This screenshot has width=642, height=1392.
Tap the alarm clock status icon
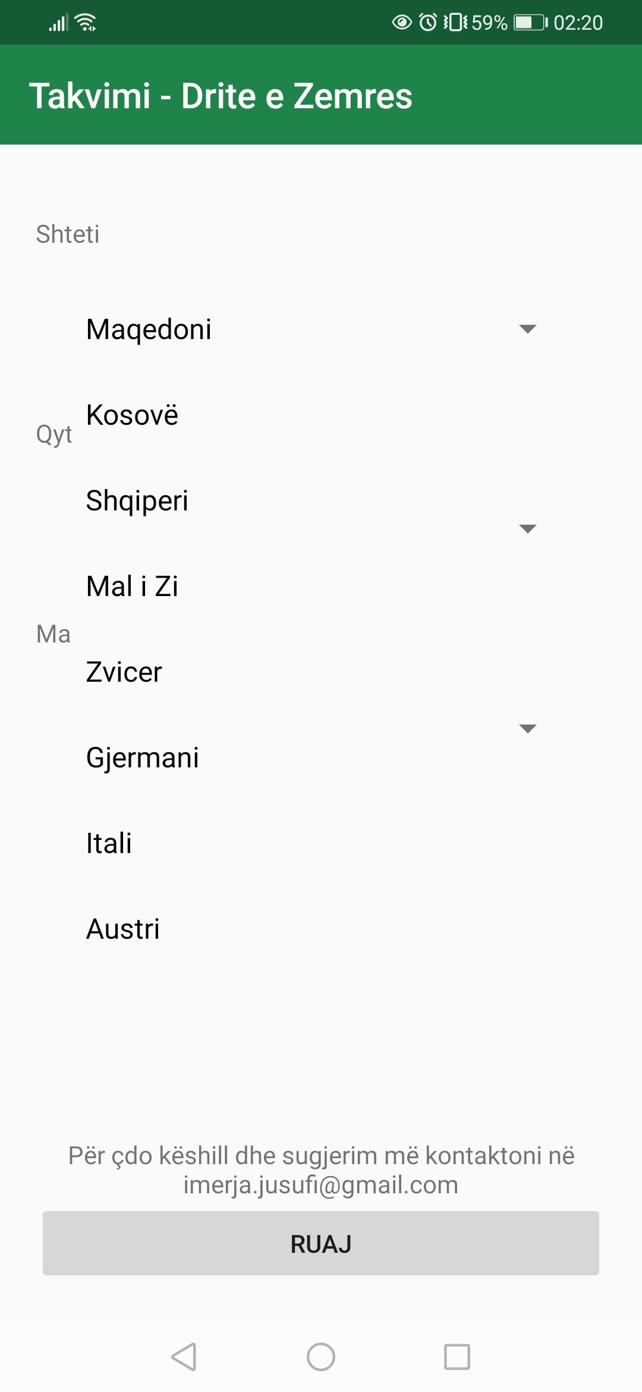(428, 23)
